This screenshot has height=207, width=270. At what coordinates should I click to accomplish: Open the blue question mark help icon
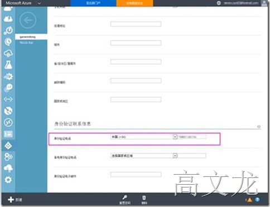click(258, 200)
